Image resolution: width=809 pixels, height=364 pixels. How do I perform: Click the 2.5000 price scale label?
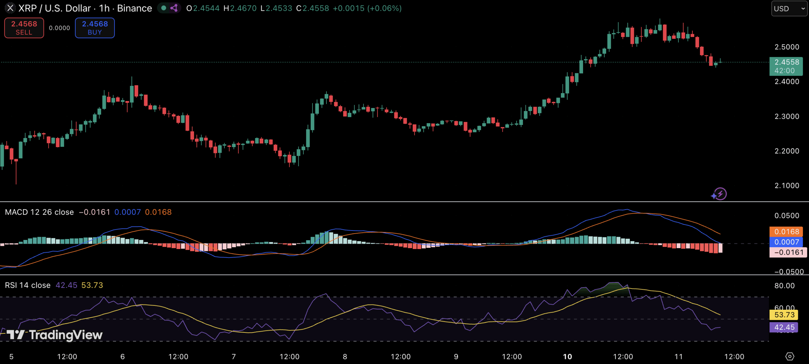click(787, 47)
